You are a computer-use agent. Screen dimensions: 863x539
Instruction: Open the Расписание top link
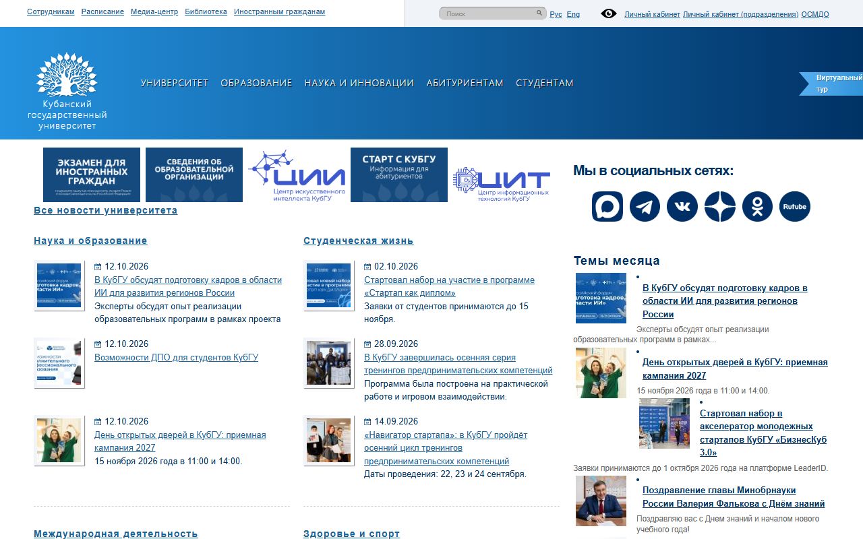click(102, 12)
